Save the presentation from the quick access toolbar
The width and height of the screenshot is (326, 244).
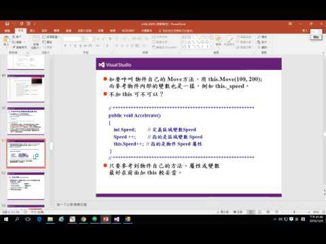click(x=7, y=24)
